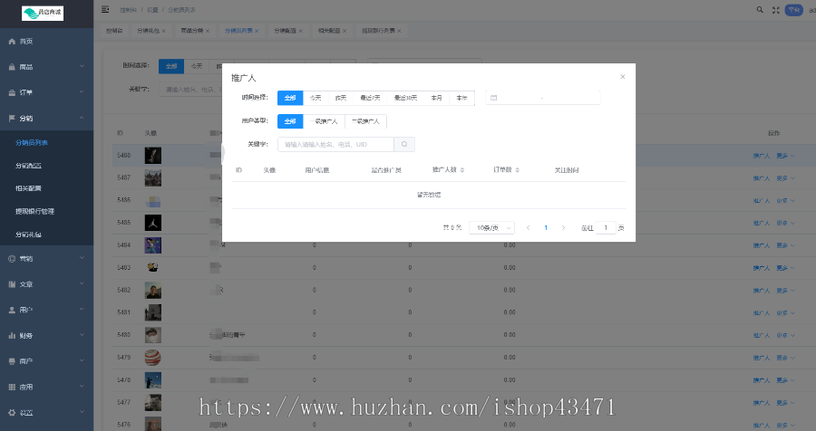The image size is (816, 431).
Task: Sort by 订单数 using its sort arrows
Action: (518, 170)
